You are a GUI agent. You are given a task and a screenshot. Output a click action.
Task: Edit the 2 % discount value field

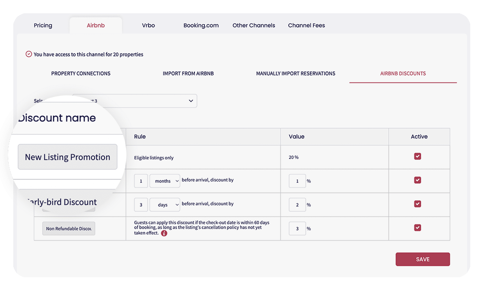click(297, 204)
